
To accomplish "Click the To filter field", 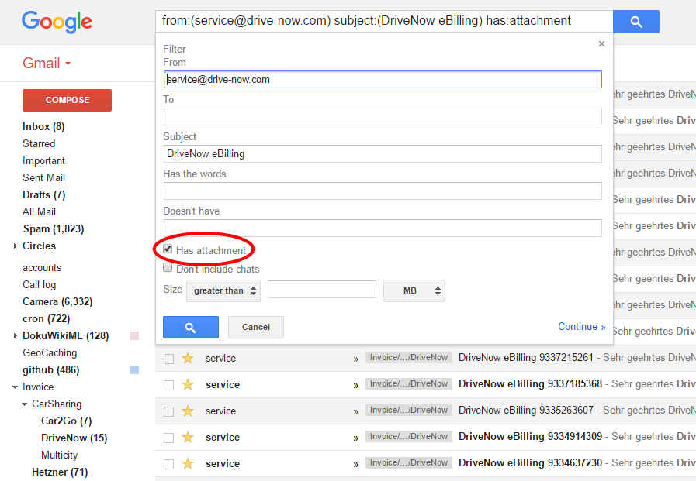I will 383,116.
